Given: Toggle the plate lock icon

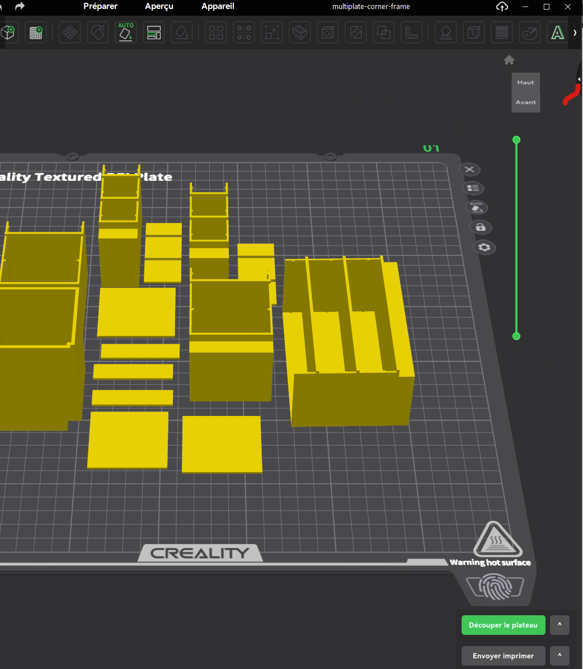Looking at the screenshot, I should (x=481, y=227).
